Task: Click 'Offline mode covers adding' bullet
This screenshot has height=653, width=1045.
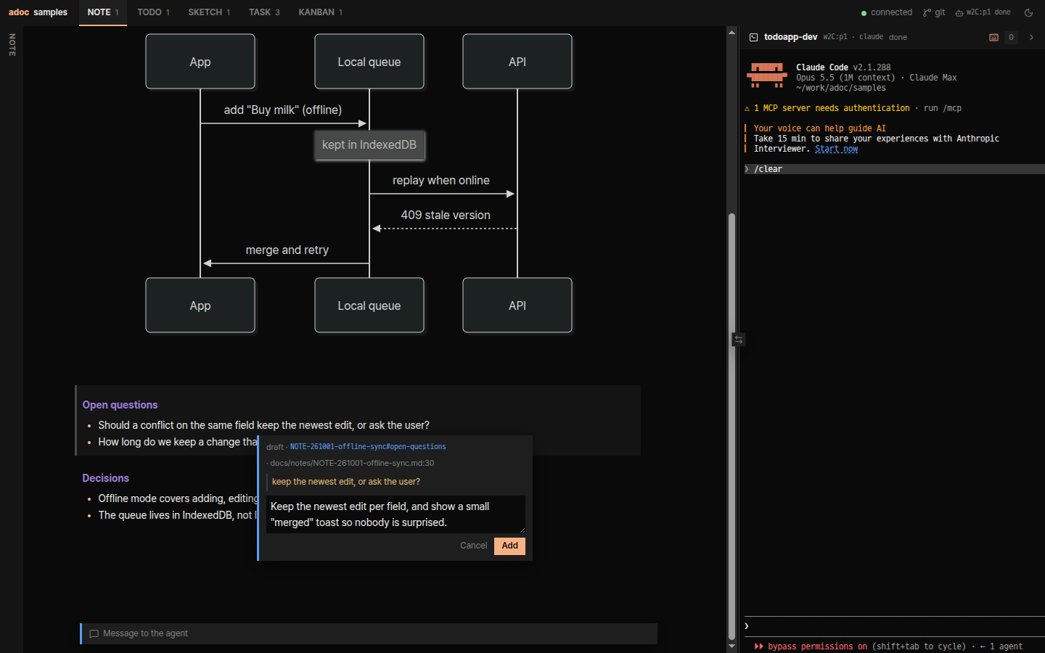Action: 179,498
